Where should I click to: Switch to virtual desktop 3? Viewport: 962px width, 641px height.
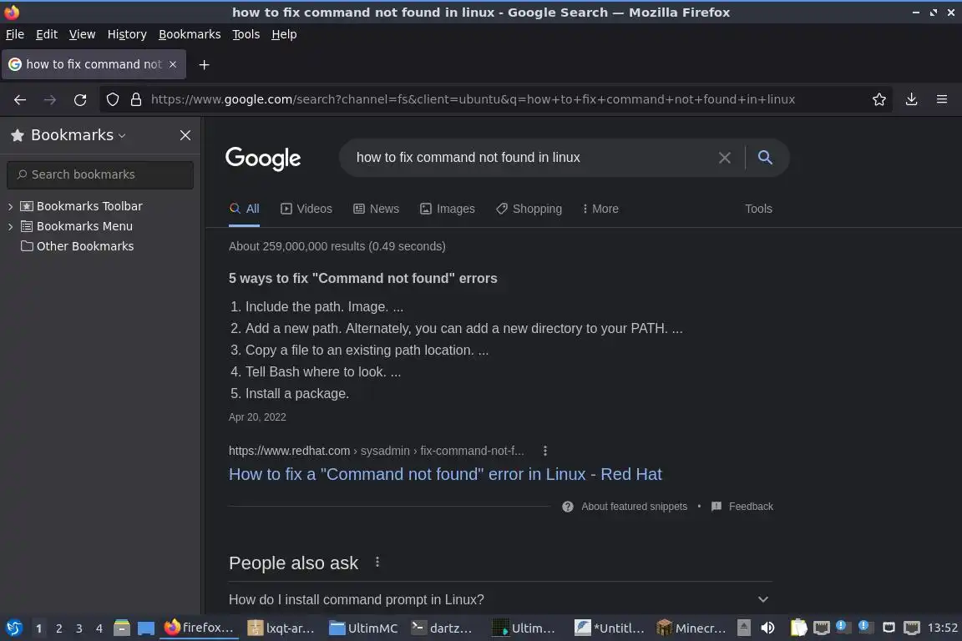[x=79, y=628]
